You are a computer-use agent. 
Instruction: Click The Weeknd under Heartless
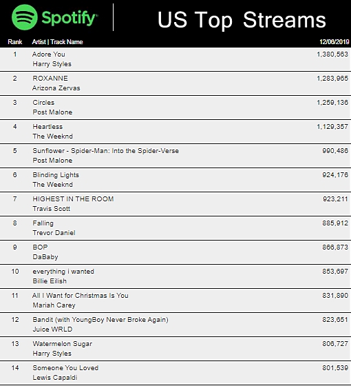point(52,136)
